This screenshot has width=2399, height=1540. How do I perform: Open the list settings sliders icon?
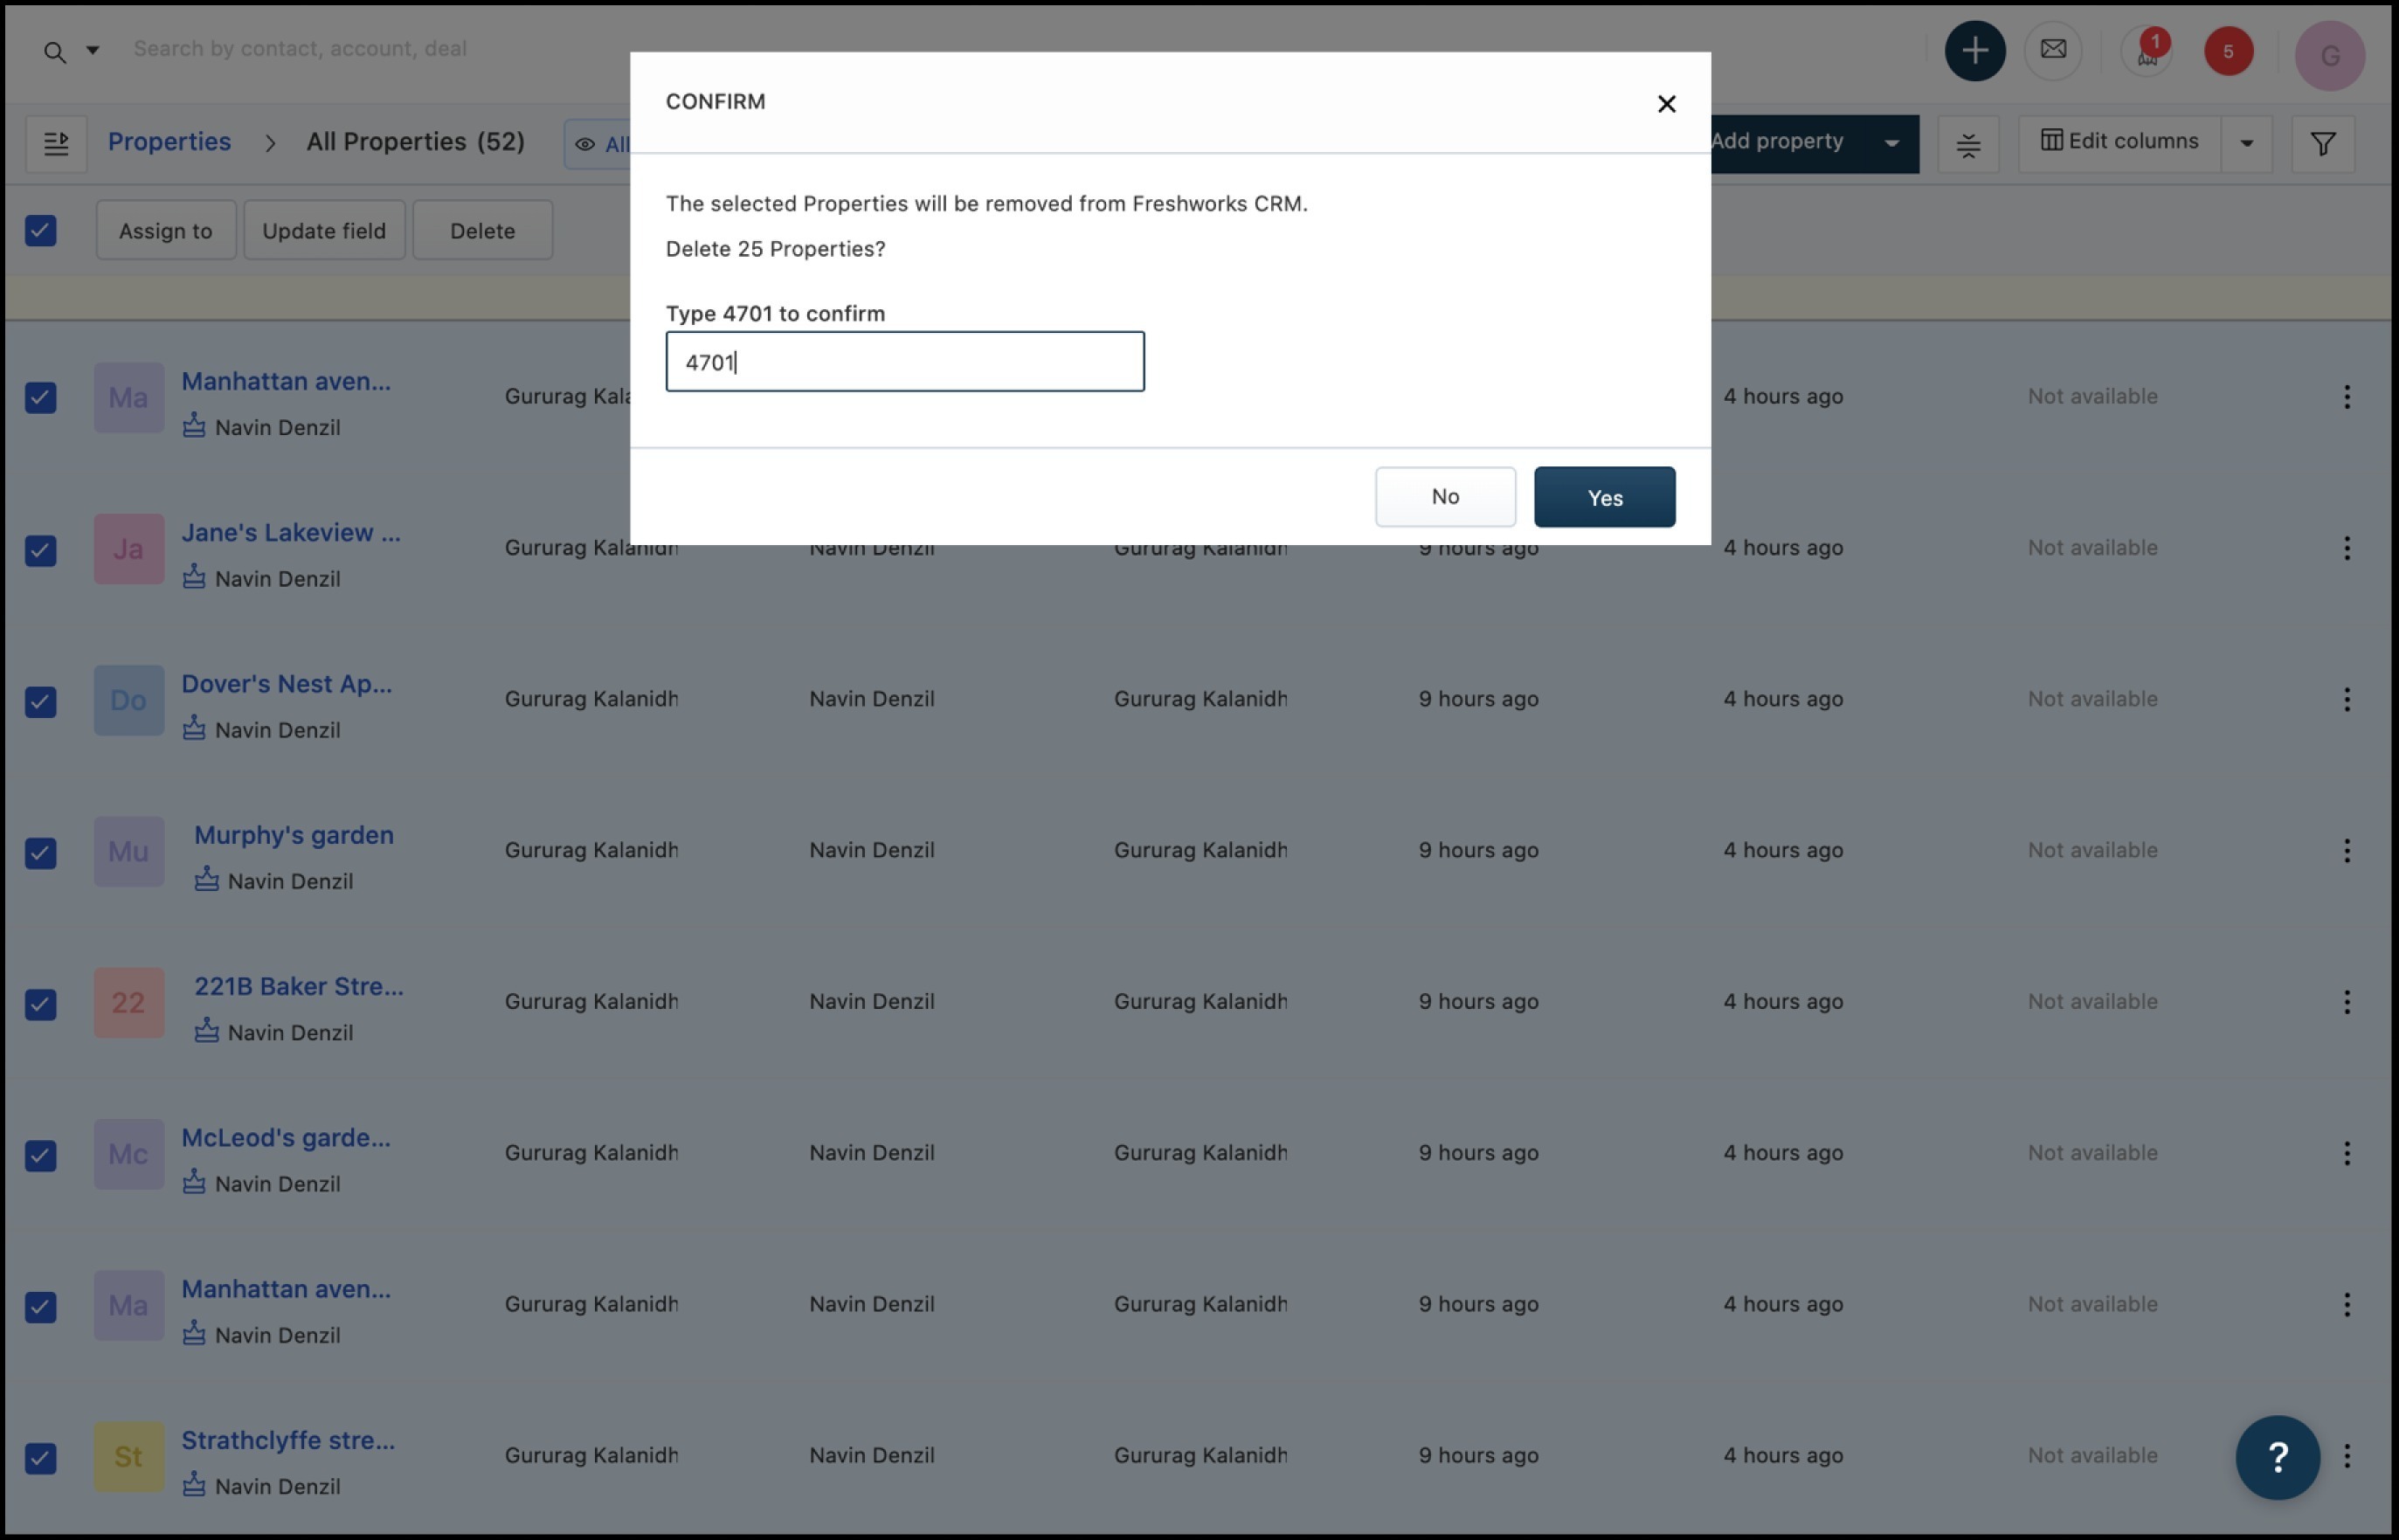[1968, 145]
